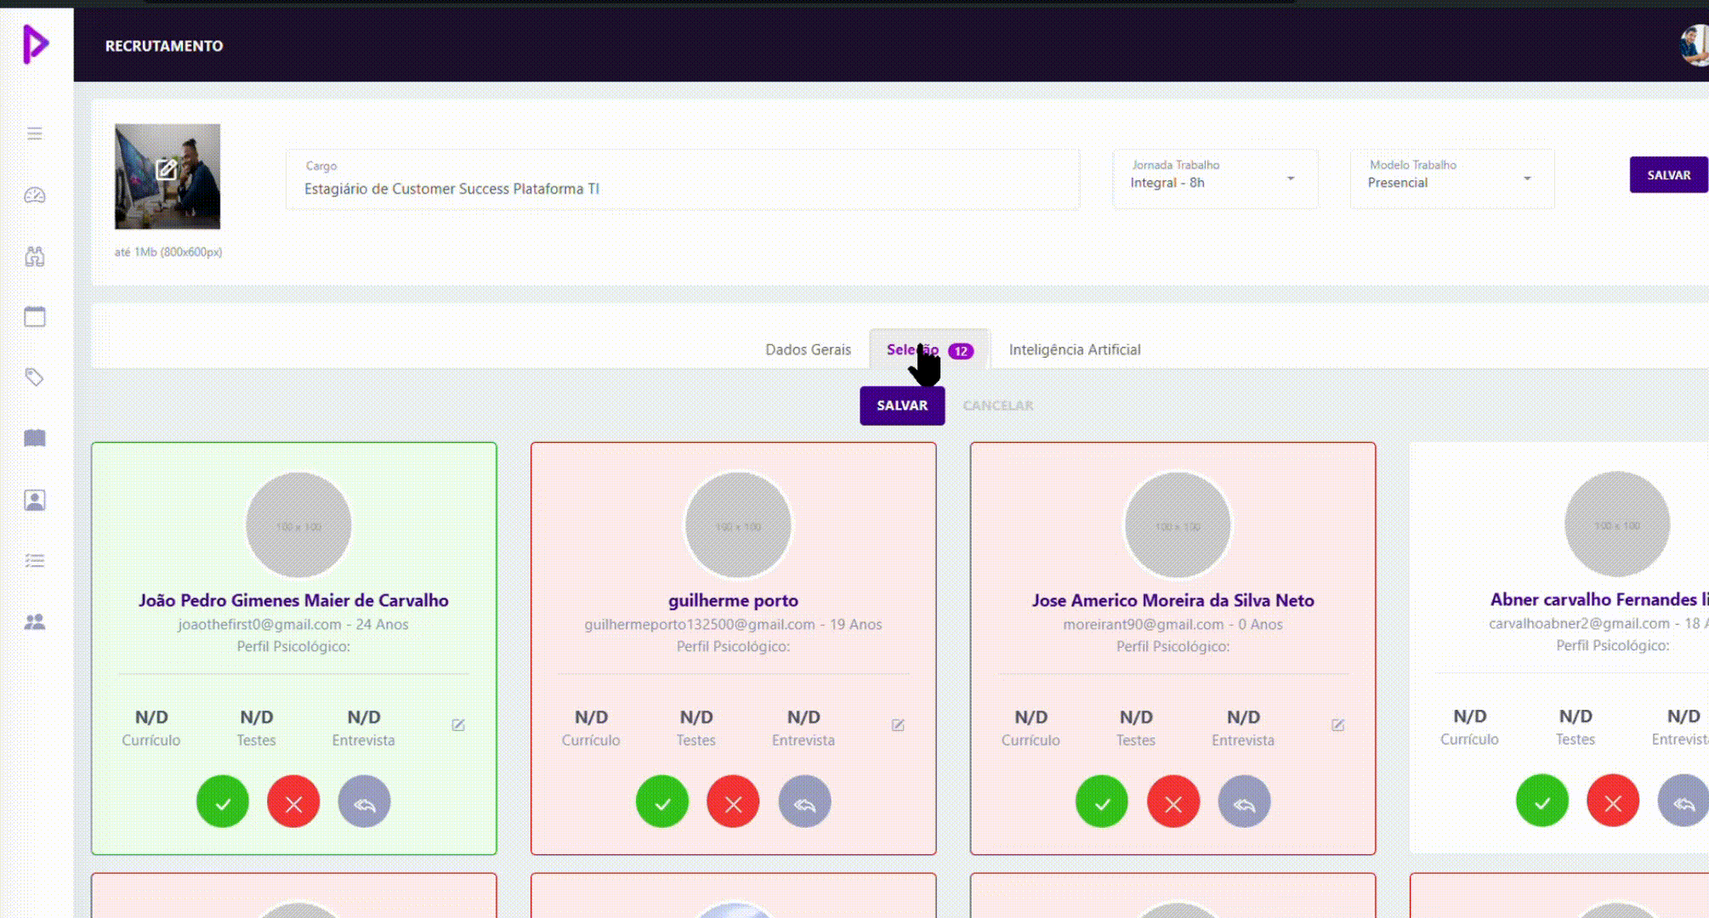
Task: Approve Jose Americo Moreira da Silva Neto
Action: pyautogui.click(x=1102, y=802)
